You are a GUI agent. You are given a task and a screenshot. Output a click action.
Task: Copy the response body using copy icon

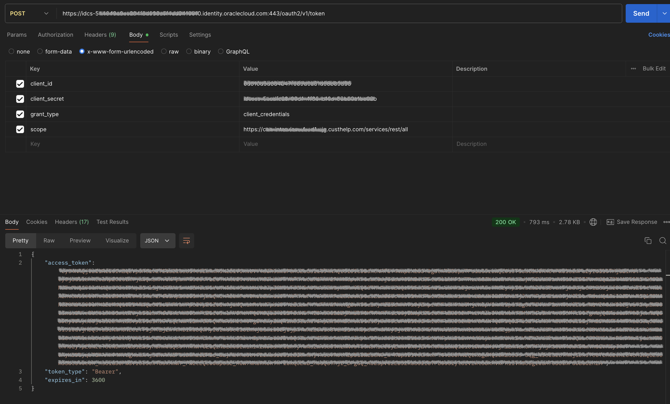tap(648, 240)
